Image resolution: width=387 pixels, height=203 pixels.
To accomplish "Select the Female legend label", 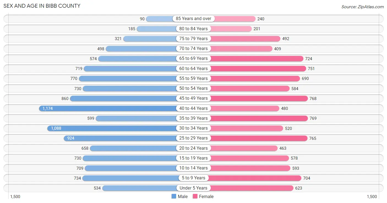I will tap(206, 196).
